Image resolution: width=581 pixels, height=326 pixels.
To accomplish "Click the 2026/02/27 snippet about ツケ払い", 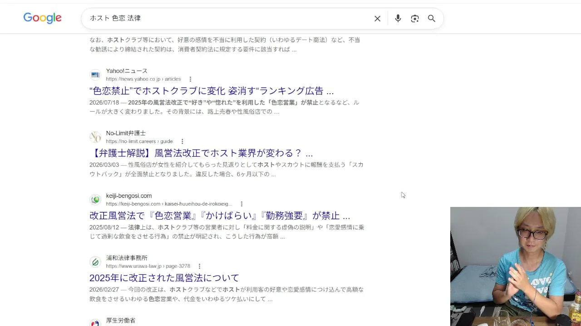I will pos(226,294).
